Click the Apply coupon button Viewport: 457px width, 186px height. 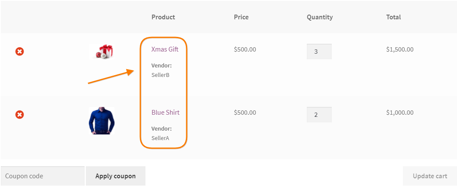coord(115,176)
